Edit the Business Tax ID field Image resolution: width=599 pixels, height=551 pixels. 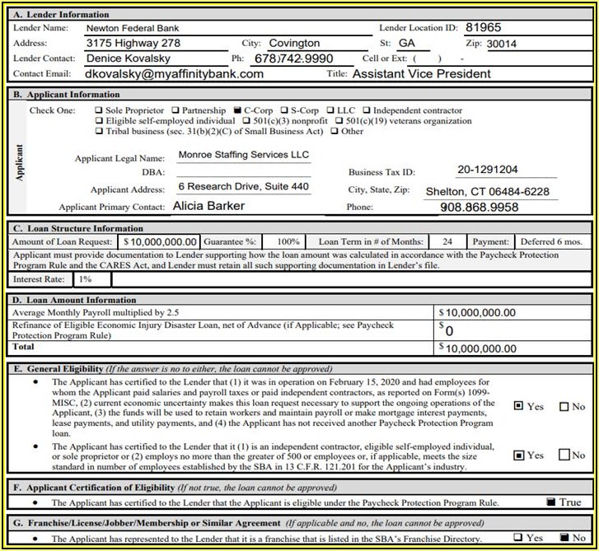tap(488, 170)
